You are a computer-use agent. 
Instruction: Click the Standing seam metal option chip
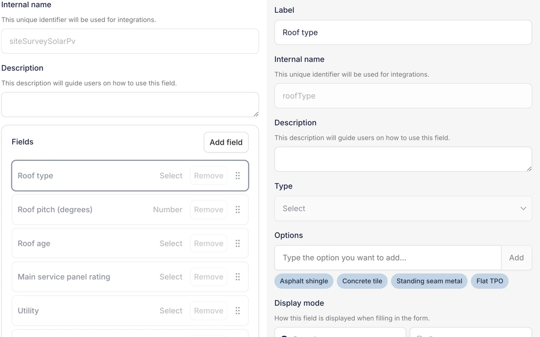click(429, 281)
